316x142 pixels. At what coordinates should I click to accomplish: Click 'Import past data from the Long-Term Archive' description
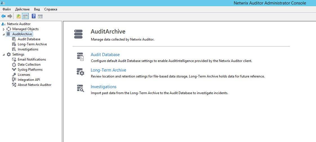pyautogui.click(x=159, y=93)
